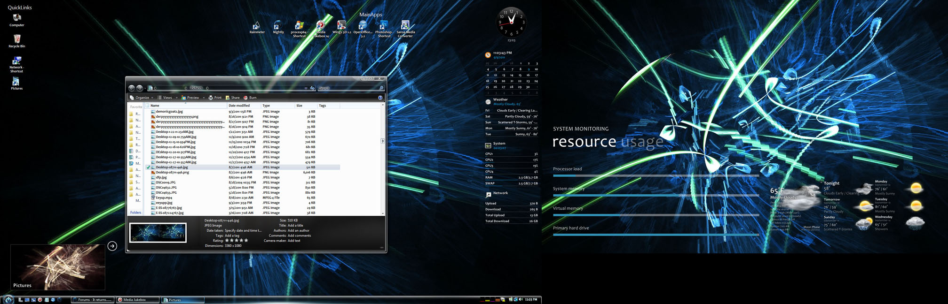Click the analog clock widget on the desktop

[511, 22]
